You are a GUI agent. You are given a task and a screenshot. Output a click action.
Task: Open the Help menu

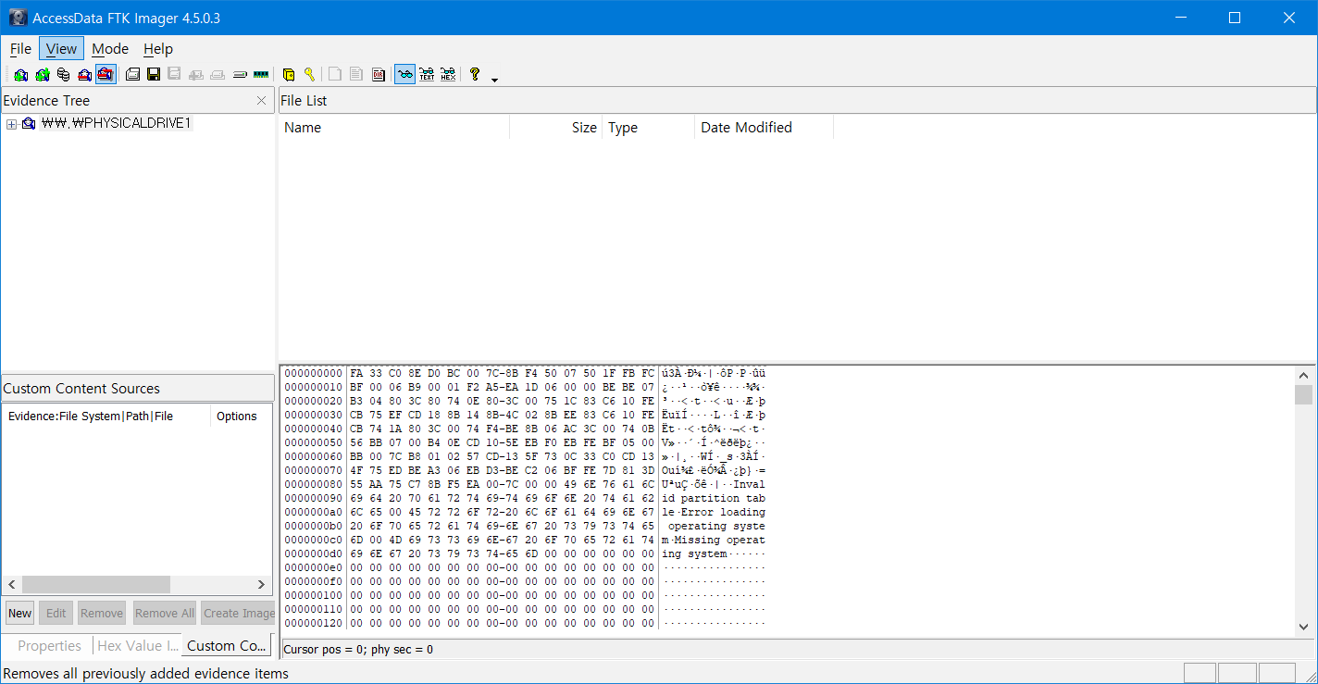click(x=158, y=49)
